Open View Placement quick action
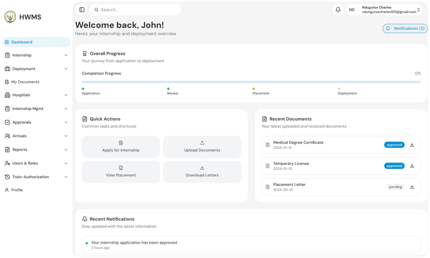Viewport: 430px width, 258px height. point(121,172)
